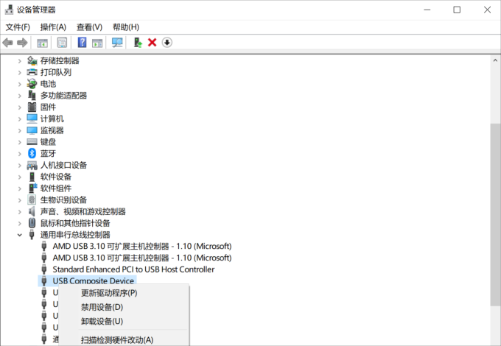The width and height of the screenshot is (501, 346).
Task: Select 卸载设备(U) from context menu
Action: (102, 321)
